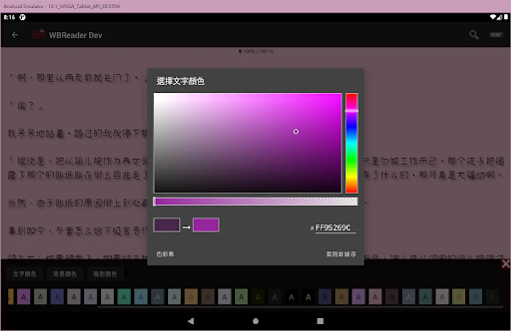Click the 色彩集 palette button

pos(165,254)
